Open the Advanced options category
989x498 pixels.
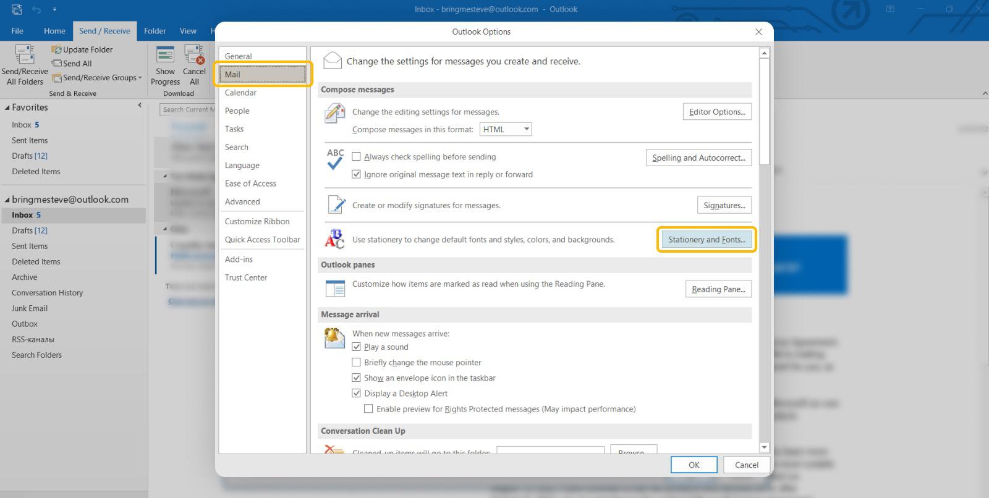[262, 201]
